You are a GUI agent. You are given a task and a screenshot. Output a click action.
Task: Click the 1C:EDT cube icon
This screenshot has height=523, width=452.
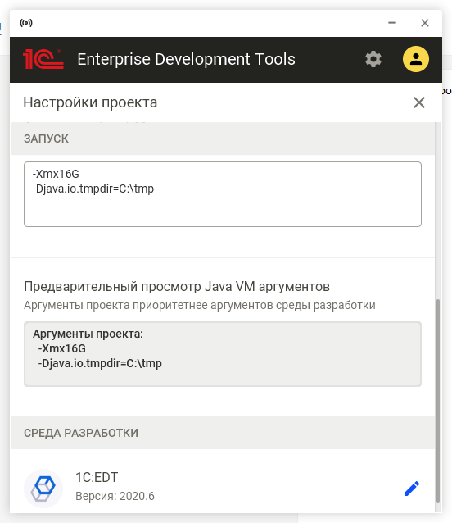tap(43, 489)
